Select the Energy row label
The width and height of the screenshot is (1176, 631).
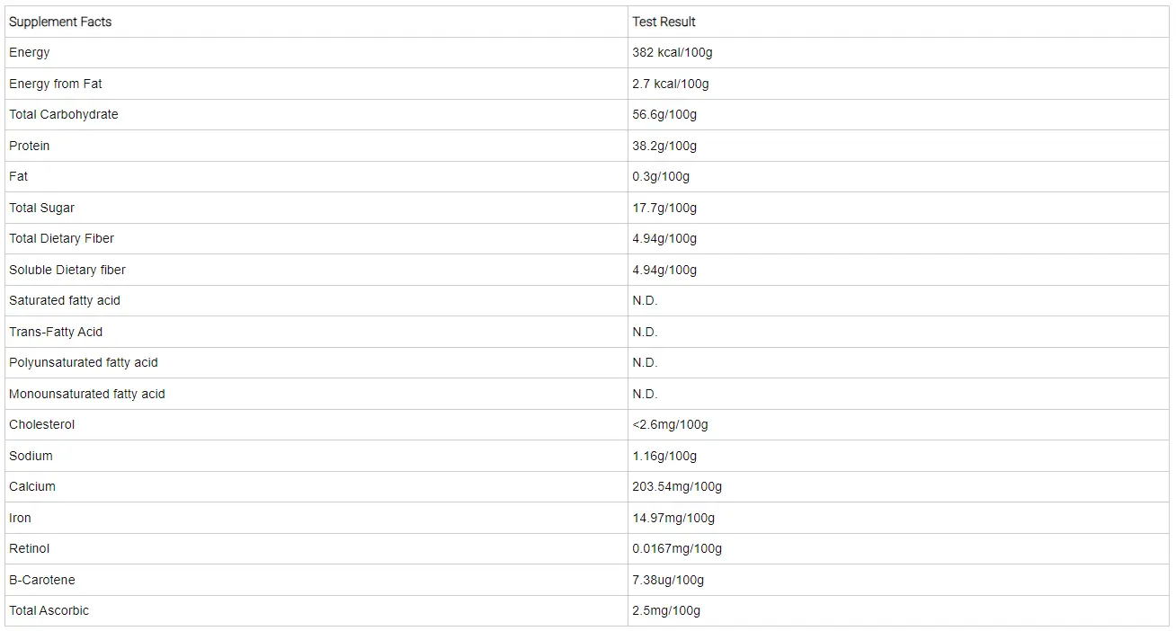[x=30, y=52]
